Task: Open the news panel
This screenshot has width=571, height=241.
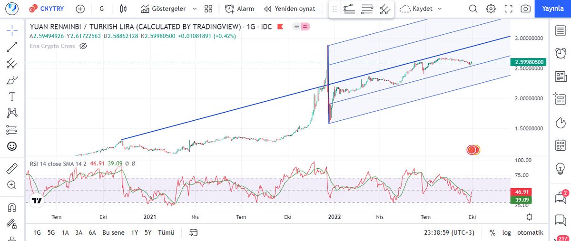Action: [x=560, y=76]
